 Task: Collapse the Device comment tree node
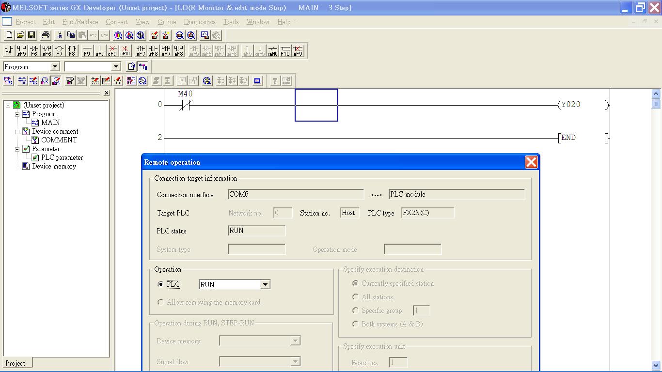[x=17, y=132]
